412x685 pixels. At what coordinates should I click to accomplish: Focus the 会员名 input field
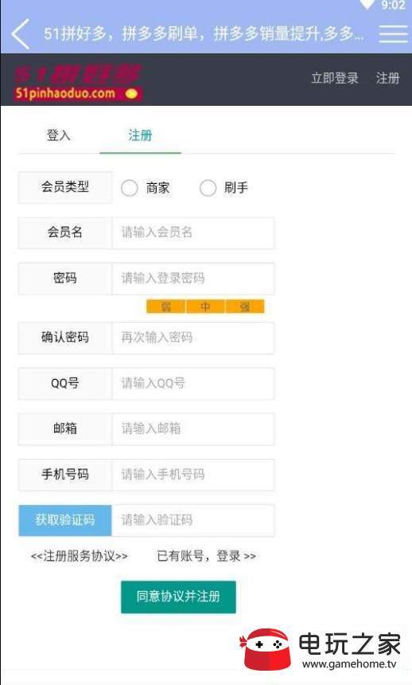193,233
